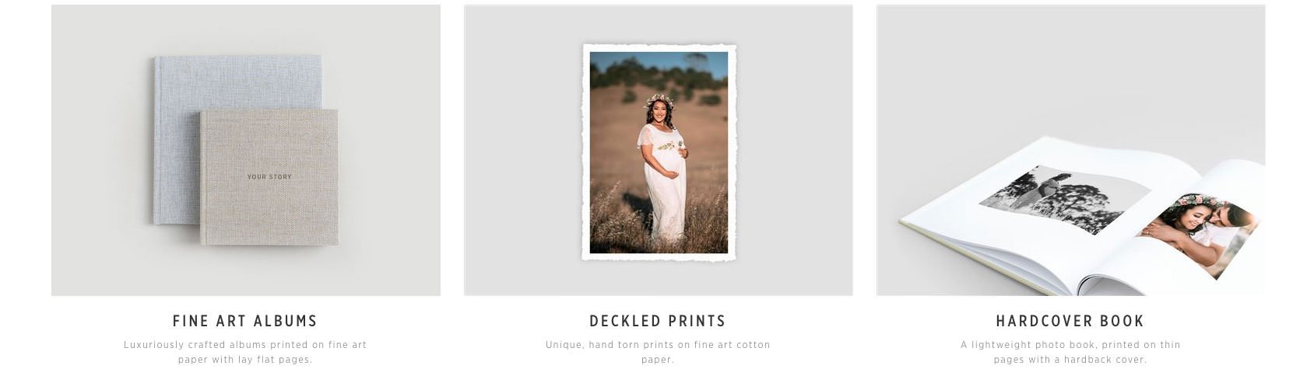Click the black and white photo in book
Screen dimensions: 1314x390
pyautogui.click(x=1065, y=198)
